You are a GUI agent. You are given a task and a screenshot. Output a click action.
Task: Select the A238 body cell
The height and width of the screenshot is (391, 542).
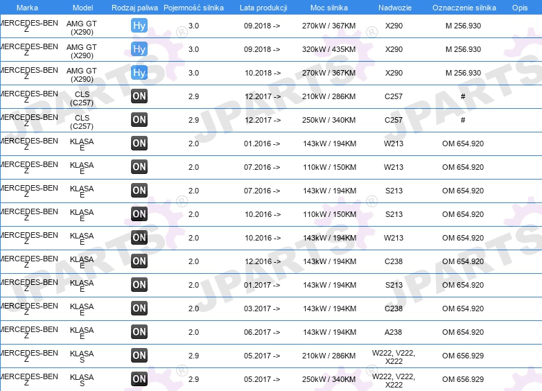[394, 332]
